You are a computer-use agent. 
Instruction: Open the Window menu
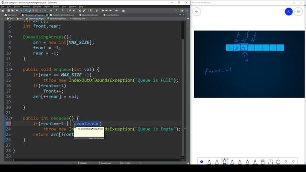(72, 7)
